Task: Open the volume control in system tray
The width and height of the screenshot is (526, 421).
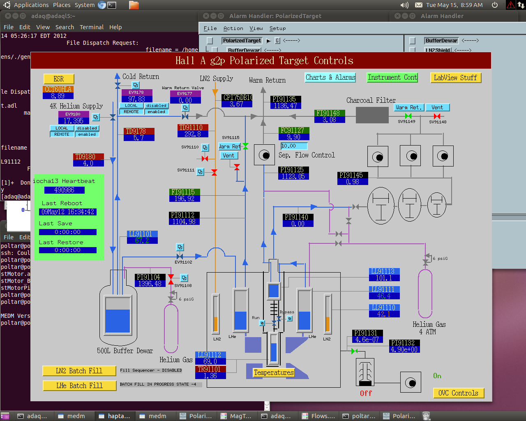Action: [x=404, y=5]
